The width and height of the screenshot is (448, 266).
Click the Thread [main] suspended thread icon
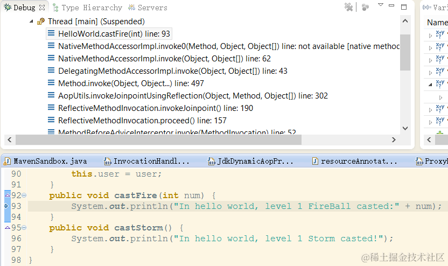click(41, 22)
